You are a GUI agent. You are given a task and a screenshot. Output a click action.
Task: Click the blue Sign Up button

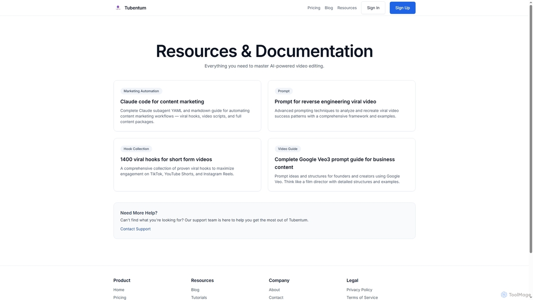[403, 8]
